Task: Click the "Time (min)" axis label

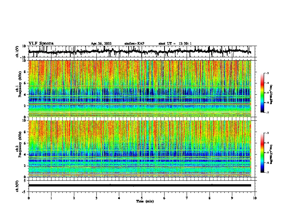Action: tap(145, 201)
